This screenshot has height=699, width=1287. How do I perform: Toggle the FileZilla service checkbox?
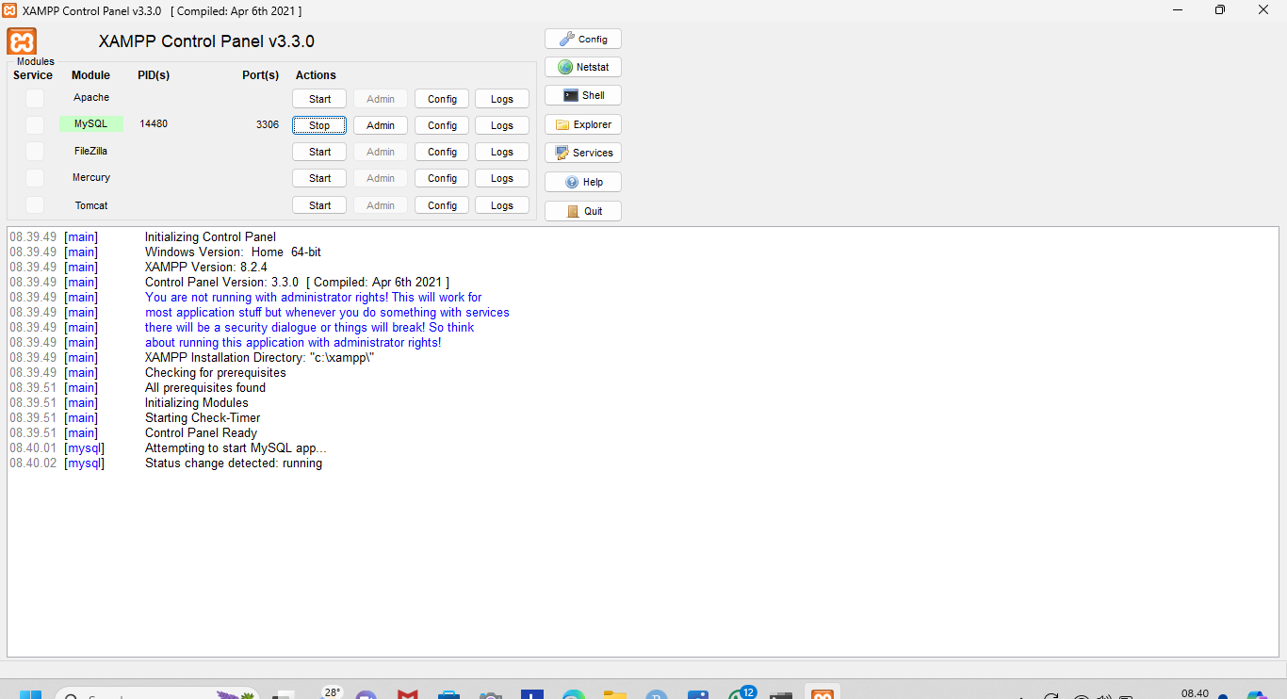click(35, 151)
